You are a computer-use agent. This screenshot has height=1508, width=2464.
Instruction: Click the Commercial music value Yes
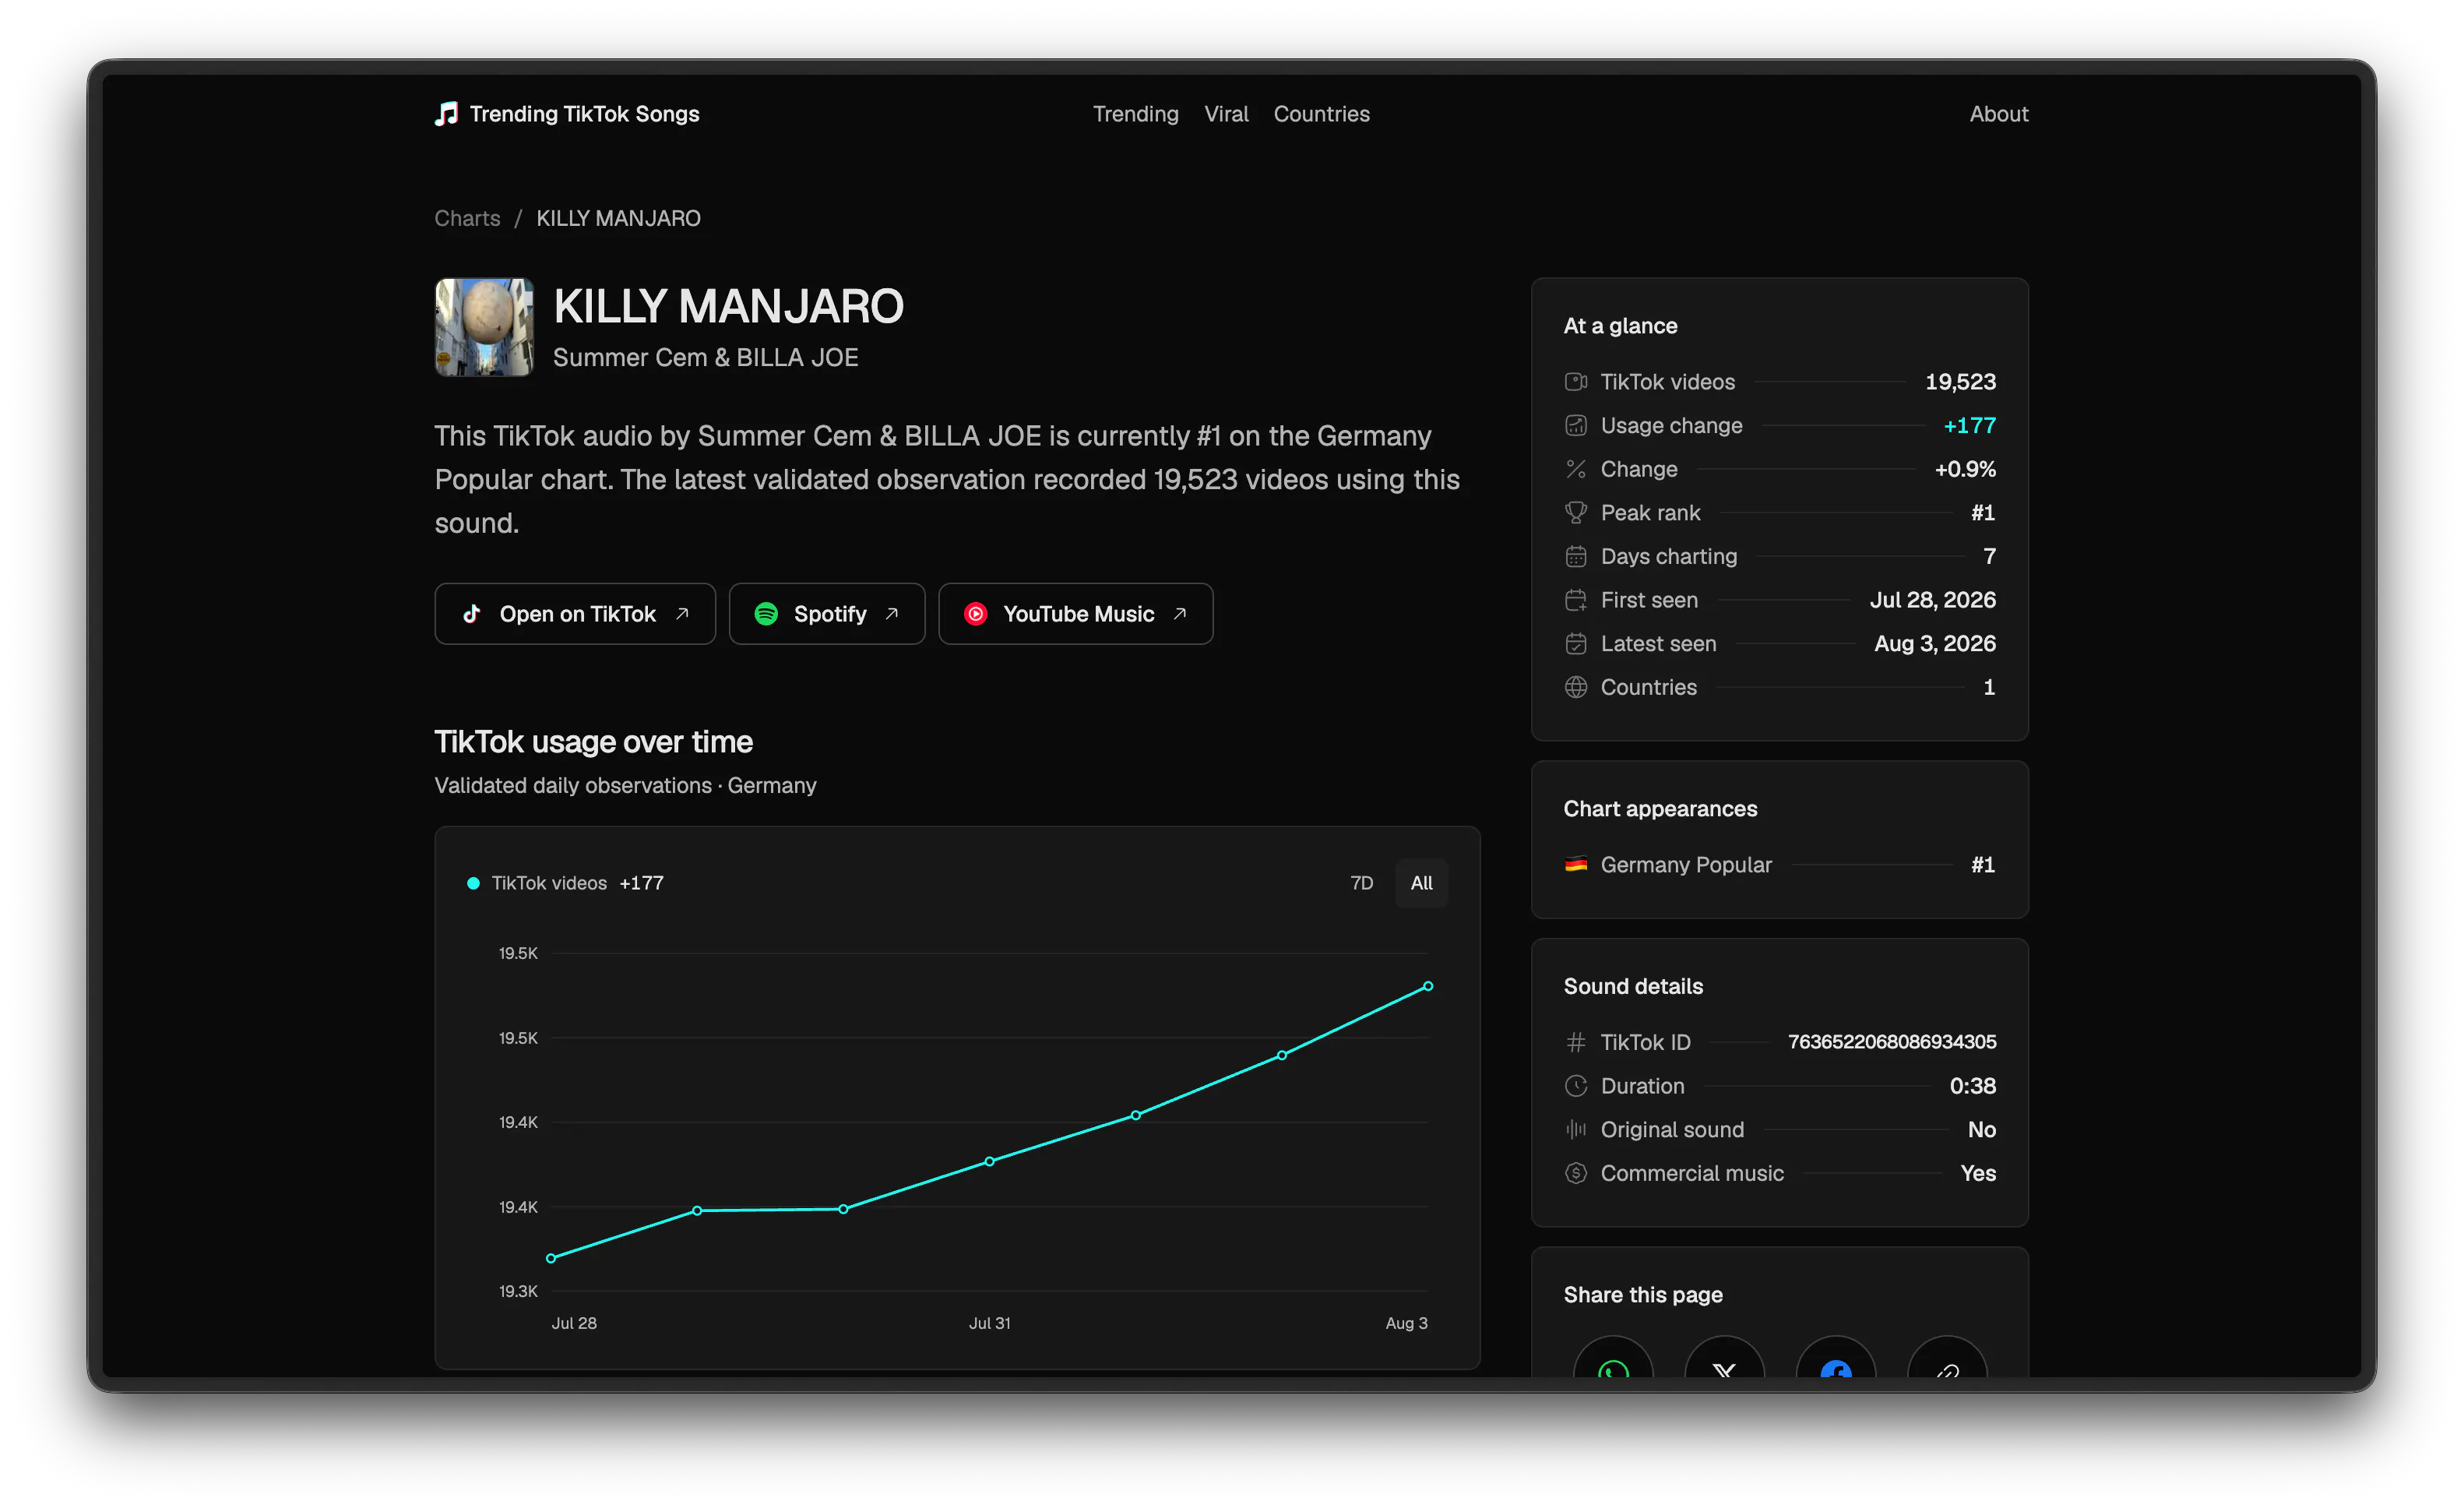(x=1977, y=1173)
